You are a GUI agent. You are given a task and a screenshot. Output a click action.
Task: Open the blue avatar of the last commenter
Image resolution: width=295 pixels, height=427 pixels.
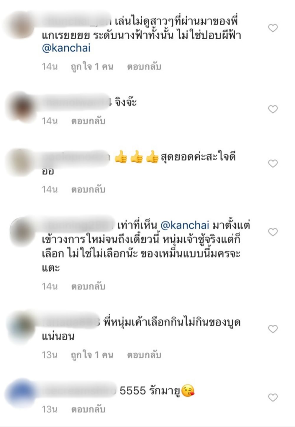click(20, 393)
